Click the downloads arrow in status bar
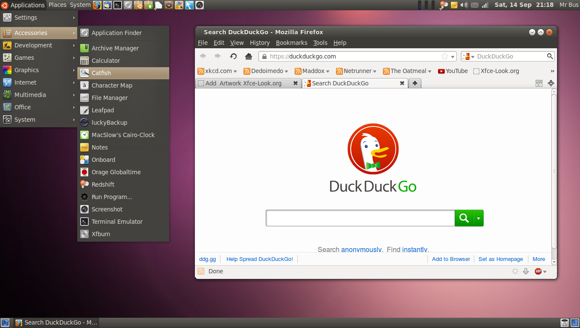 (x=526, y=271)
